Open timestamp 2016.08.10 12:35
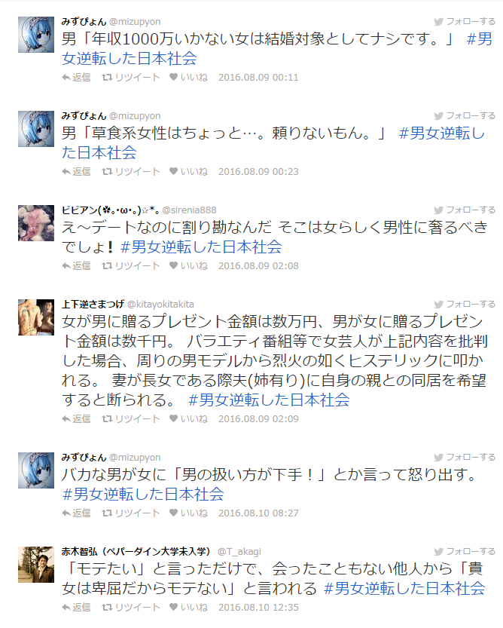 (x=258, y=608)
